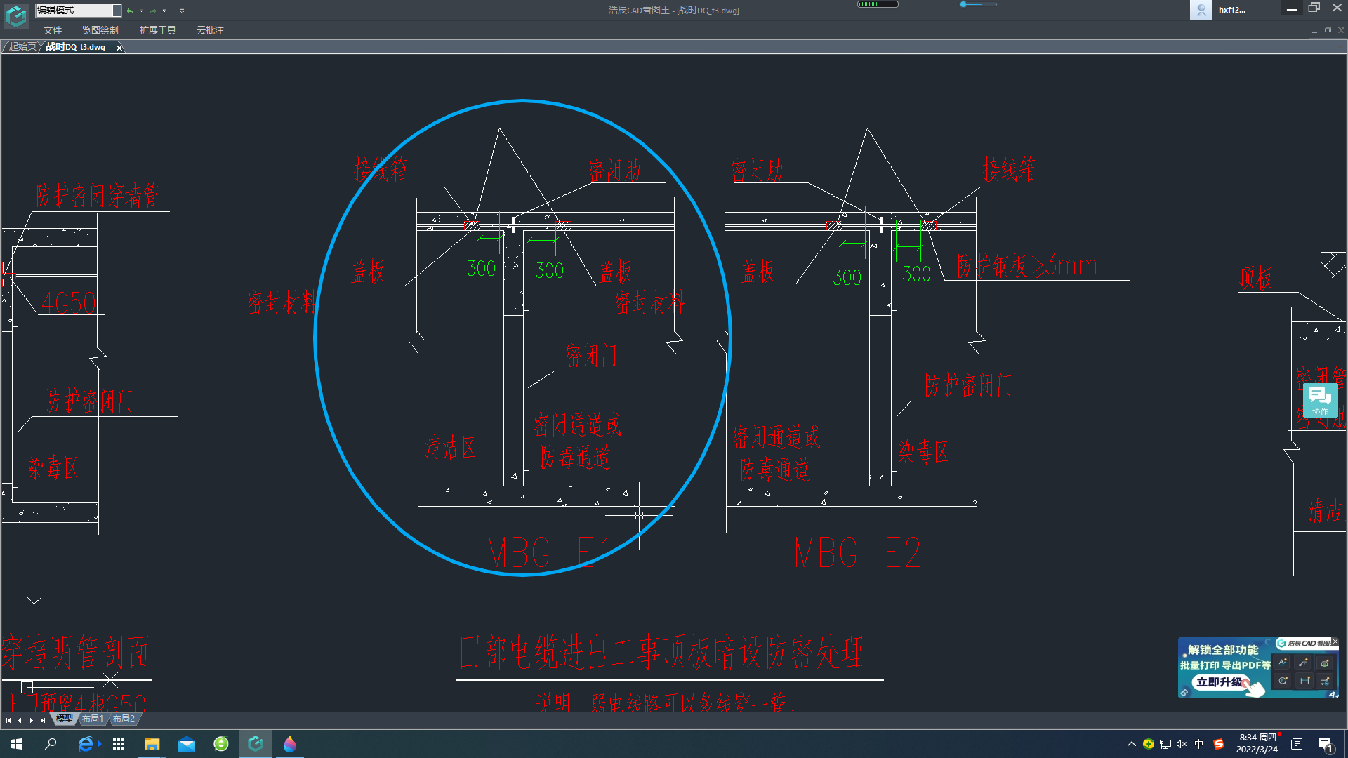Show hidden system tray icons
This screenshot has width=1348, height=758.
pos(1131,744)
